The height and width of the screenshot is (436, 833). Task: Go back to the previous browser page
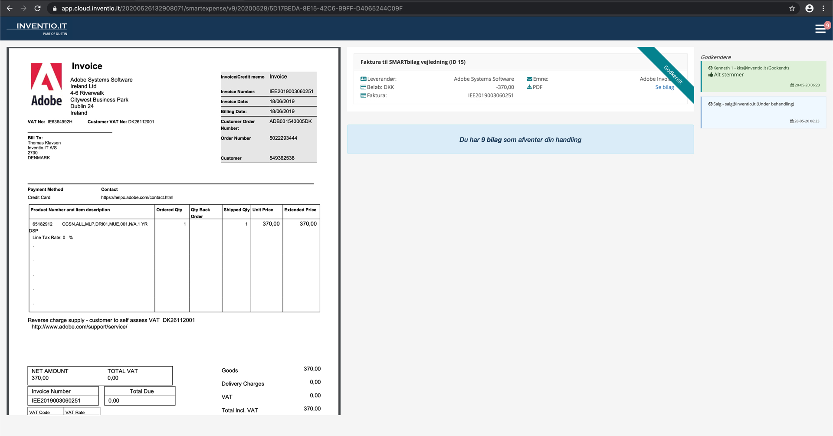[10, 8]
